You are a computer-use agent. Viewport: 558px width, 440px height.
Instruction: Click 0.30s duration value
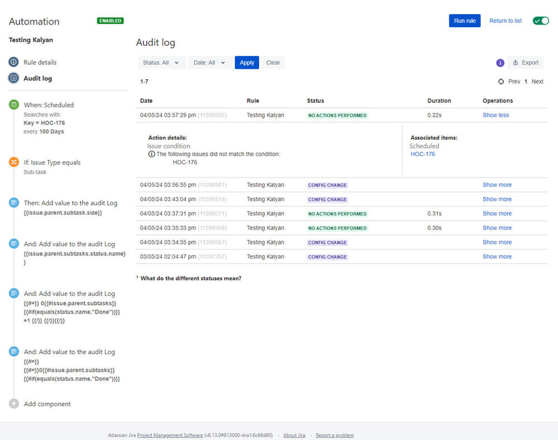tap(434, 228)
